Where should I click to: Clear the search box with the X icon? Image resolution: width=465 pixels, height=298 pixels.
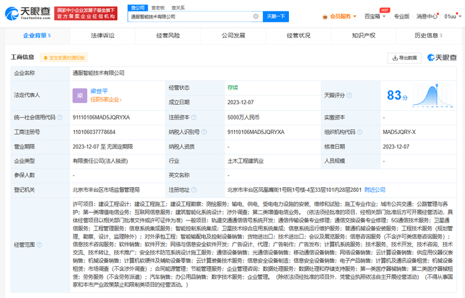click(256, 17)
